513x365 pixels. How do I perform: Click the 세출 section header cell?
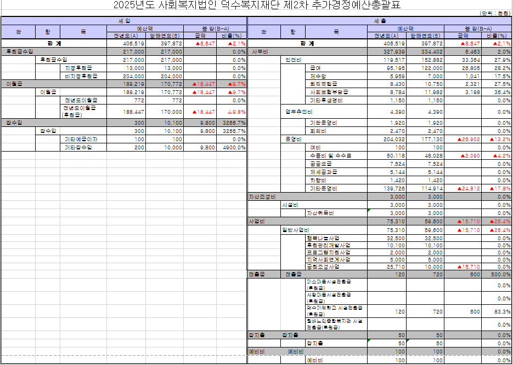(x=380, y=20)
